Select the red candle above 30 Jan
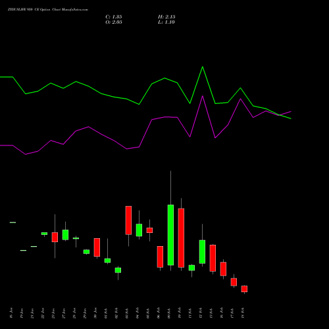329x329 pixels. pyautogui.click(x=97, y=247)
